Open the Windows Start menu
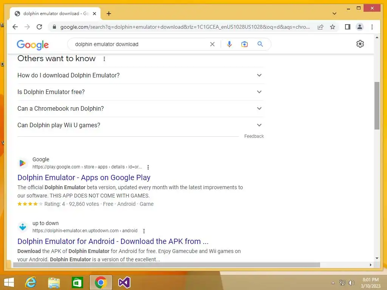 pyautogui.click(x=9, y=282)
